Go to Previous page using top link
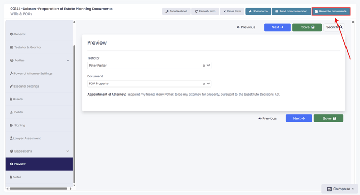The height and width of the screenshot is (195, 360). click(246, 27)
